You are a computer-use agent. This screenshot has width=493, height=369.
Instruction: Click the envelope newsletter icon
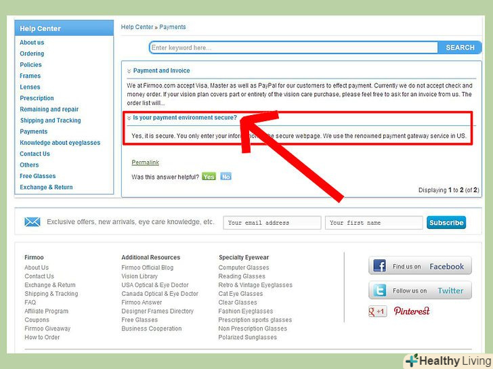coord(33,222)
